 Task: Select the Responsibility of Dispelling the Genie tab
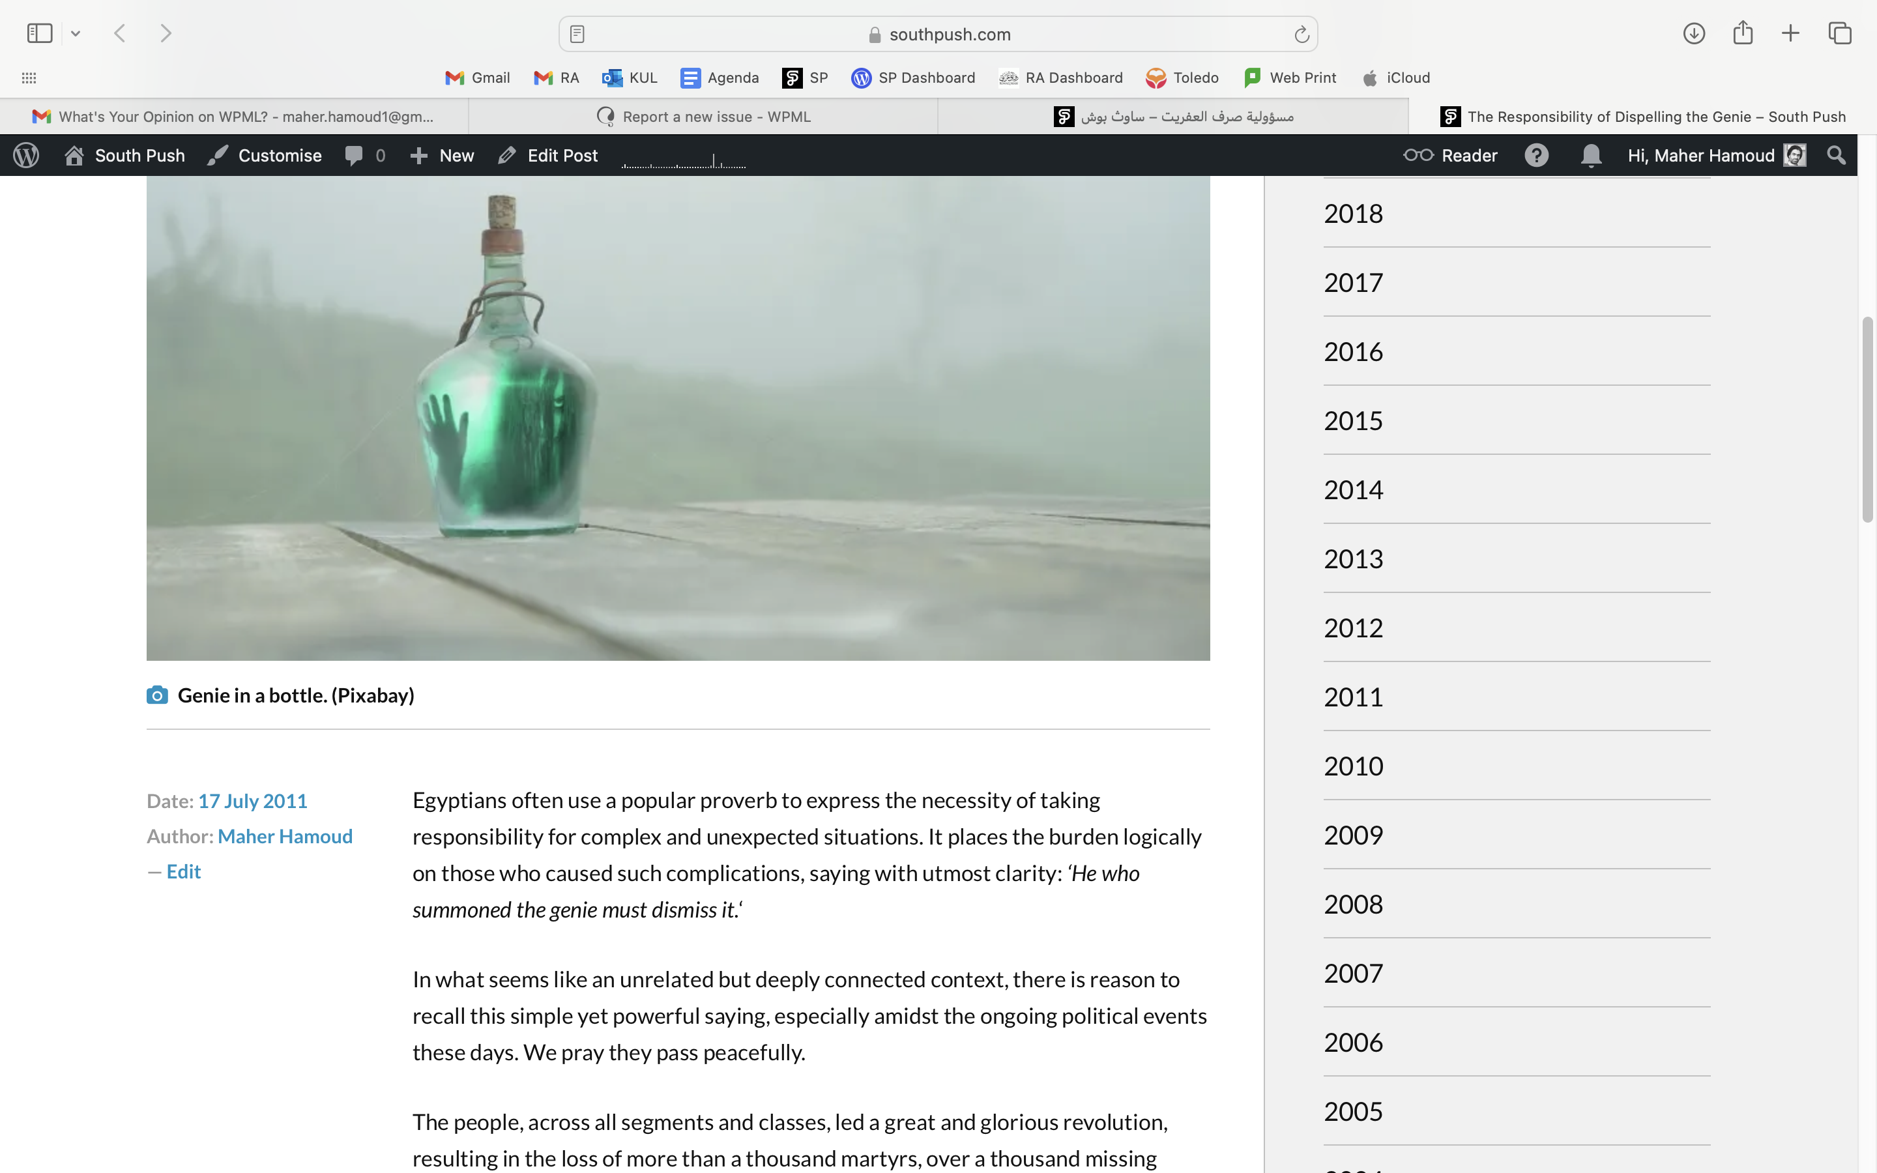(1642, 117)
